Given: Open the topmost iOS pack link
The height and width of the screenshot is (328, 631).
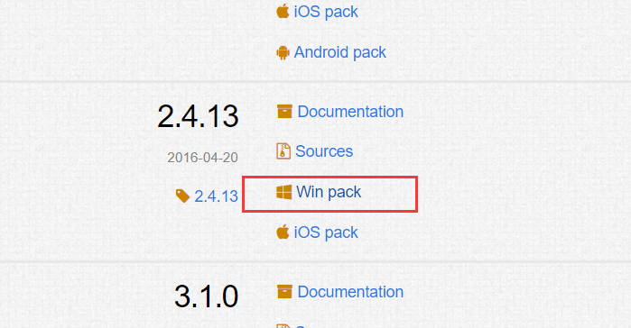Looking at the screenshot, I should click(x=326, y=12).
